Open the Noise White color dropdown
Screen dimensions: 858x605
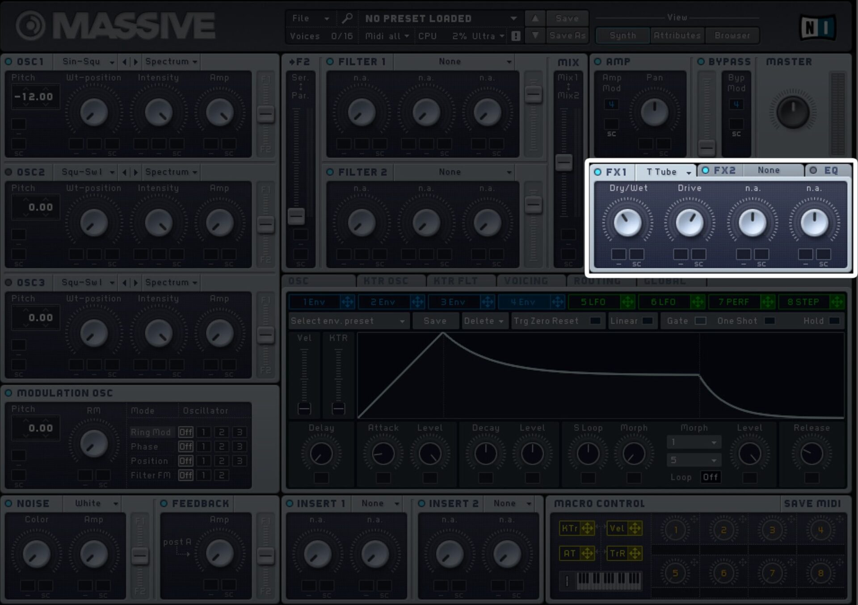(x=93, y=503)
